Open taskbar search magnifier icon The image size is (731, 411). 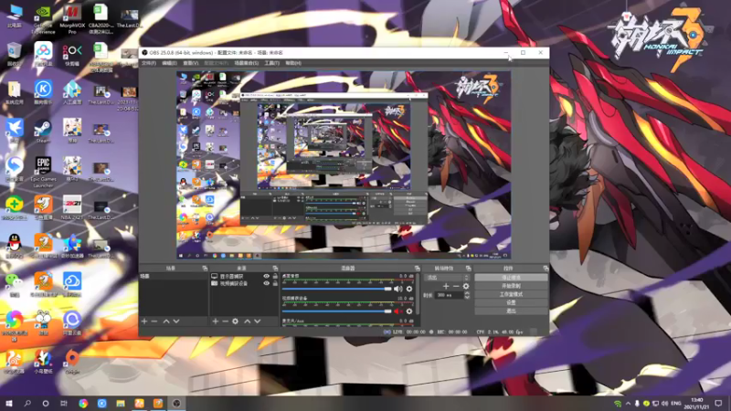tap(27, 403)
